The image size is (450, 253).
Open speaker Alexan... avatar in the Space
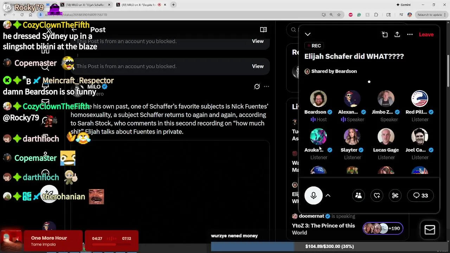tap(352, 99)
